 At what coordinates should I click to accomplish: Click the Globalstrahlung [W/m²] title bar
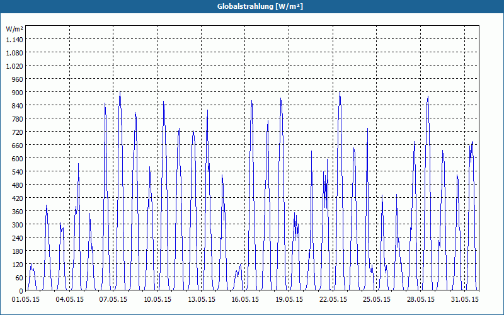[x=252, y=6]
